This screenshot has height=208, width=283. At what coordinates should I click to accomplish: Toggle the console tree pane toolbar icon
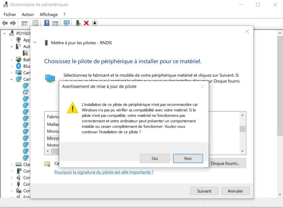coord(24,23)
